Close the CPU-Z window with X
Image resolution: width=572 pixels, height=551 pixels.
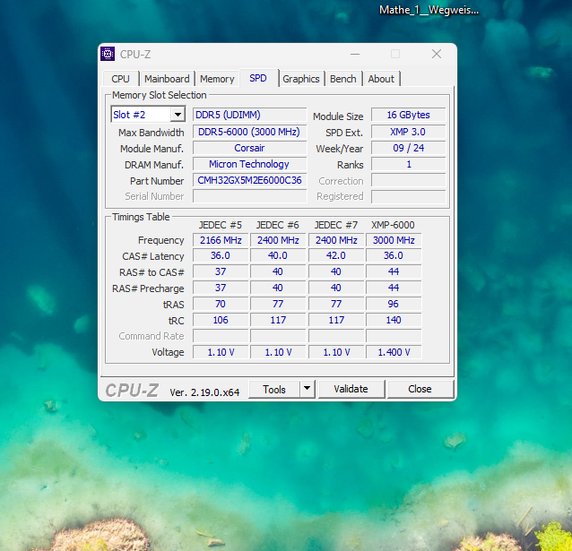437,54
